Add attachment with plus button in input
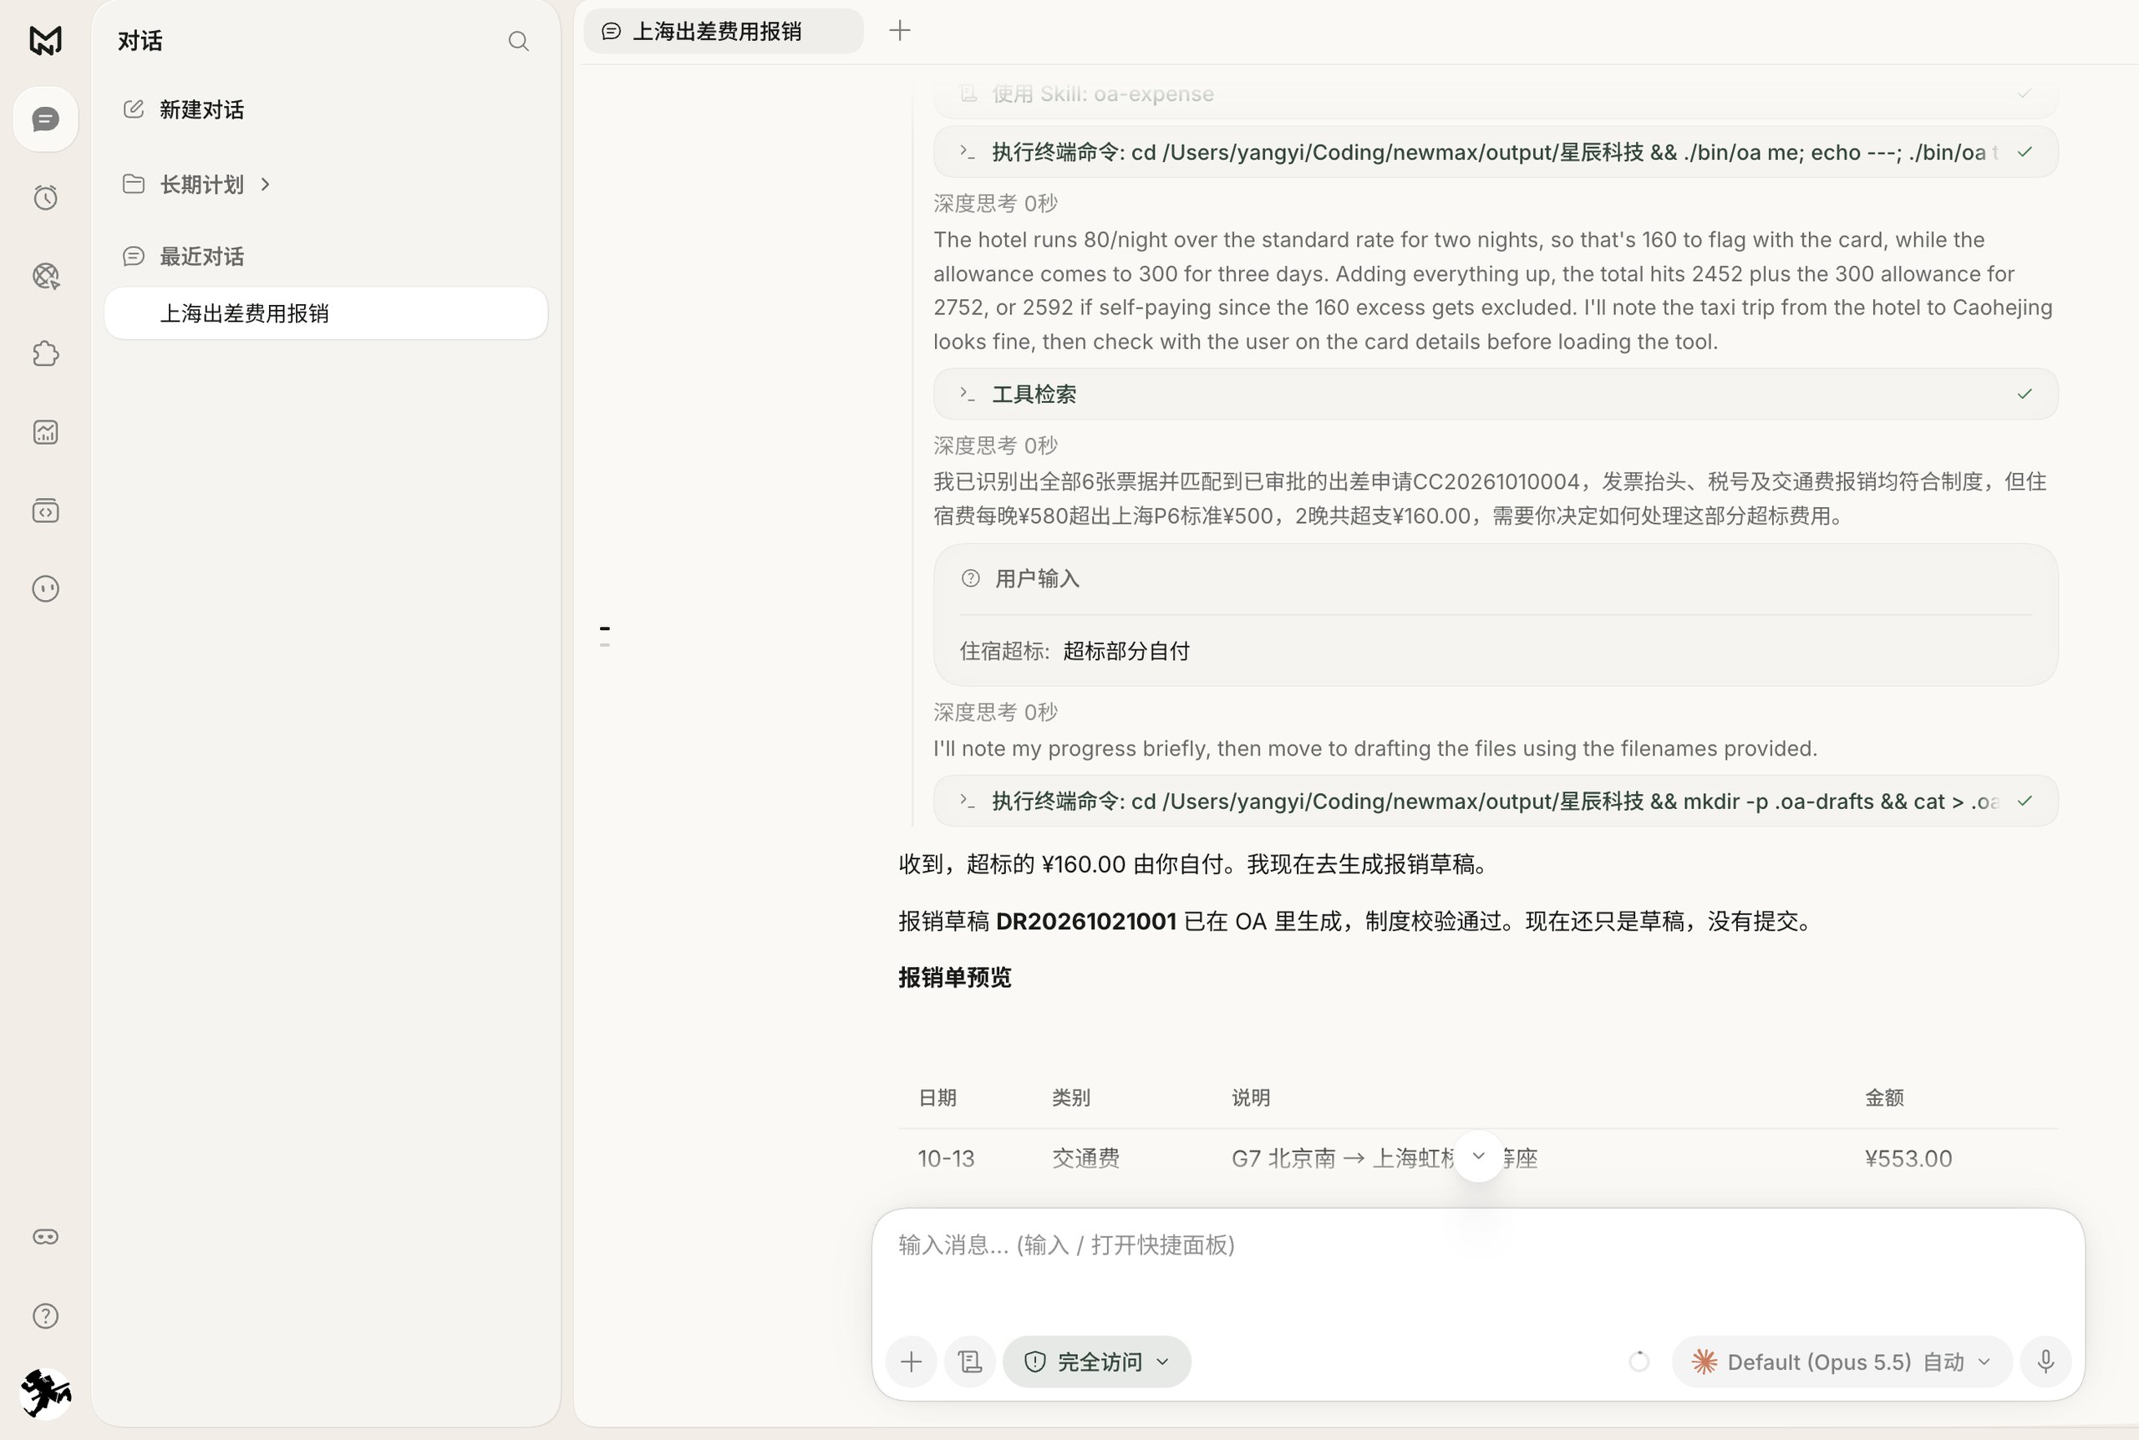2139x1440 pixels. (x=912, y=1361)
